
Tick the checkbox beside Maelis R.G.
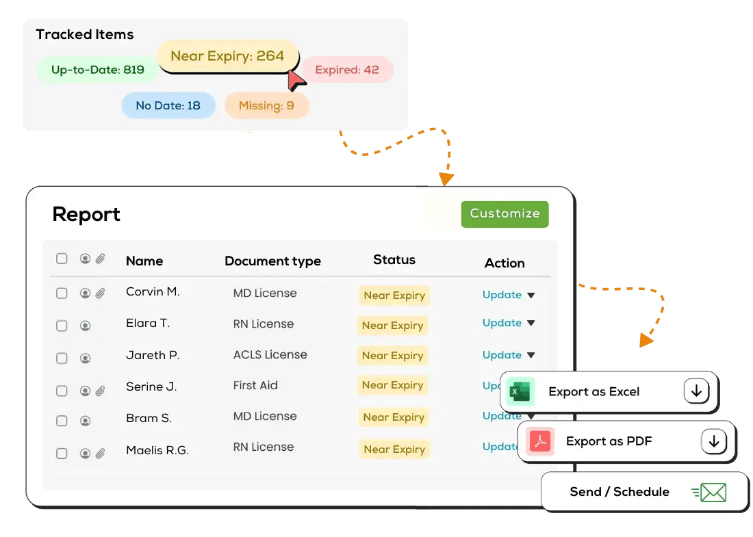pyautogui.click(x=62, y=454)
